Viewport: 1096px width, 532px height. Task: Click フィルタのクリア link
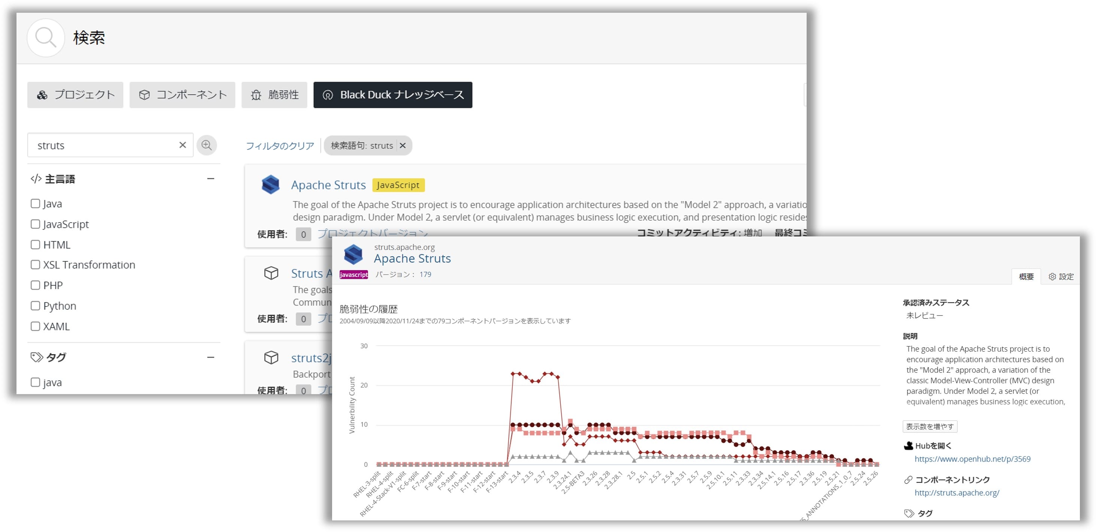pyautogui.click(x=280, y=146)
